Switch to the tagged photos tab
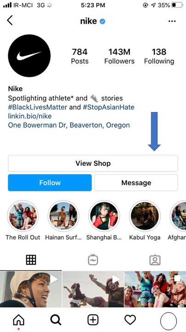This screenshot has height=332, width=186. [155, 260]
